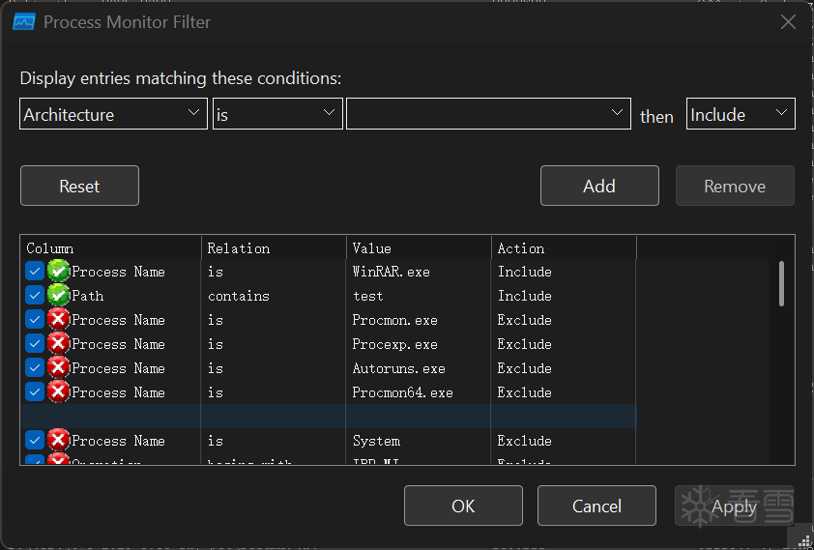Uncheck the Path contains test checkbox
The width and height of the screenshot is (814, 550).
pyautogui.click(x=35, y=296)
